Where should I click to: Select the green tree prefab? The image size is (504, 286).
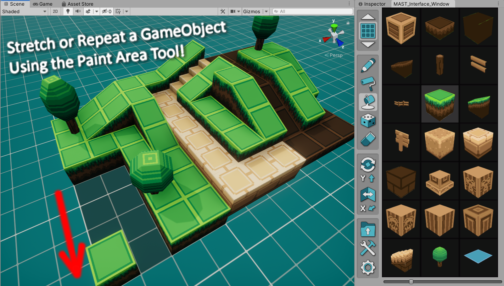coord(440,258)
